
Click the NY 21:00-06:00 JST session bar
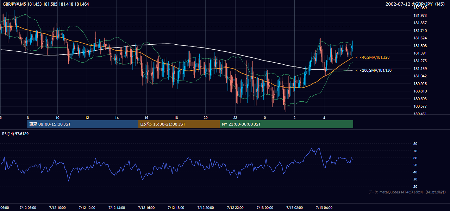tap(286, 124)
